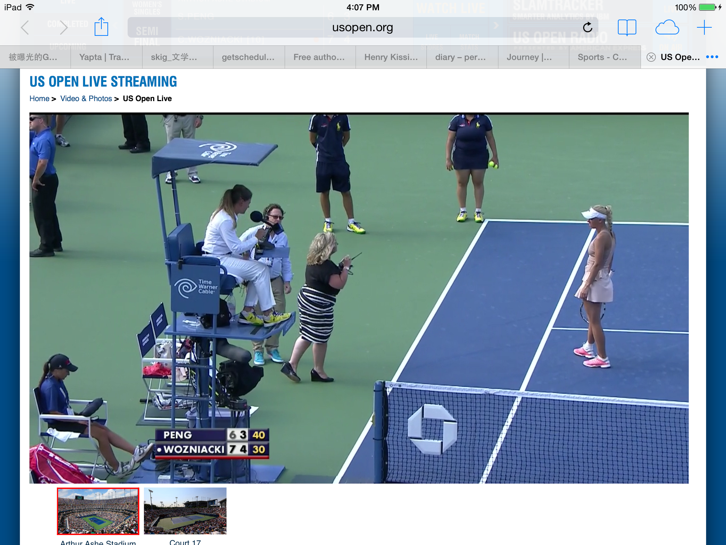The height and width of the screenshot is (545, 726).
Task: Tap the live video player
Action: click(359, 298)
